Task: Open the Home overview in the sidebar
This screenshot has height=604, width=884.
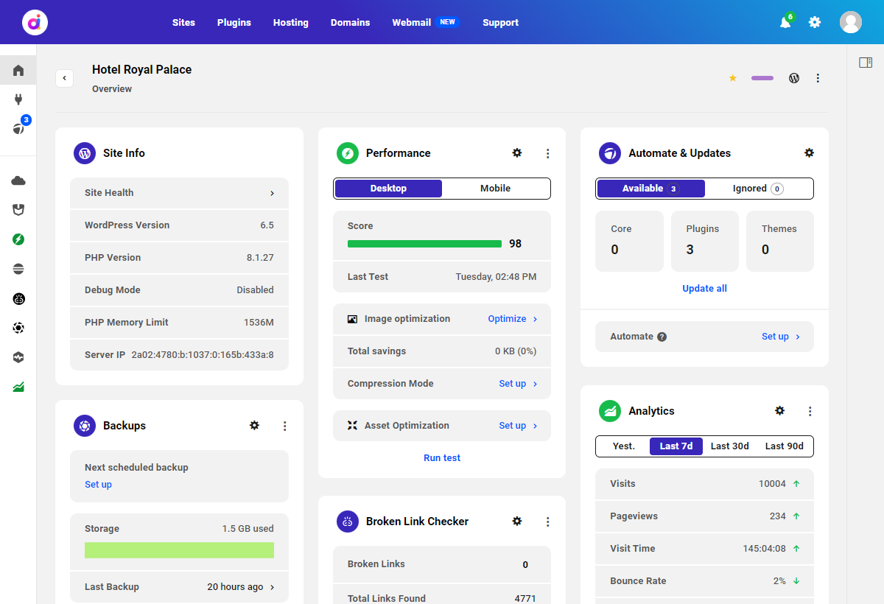Action: pyautogui.click(x=18, y=70)
